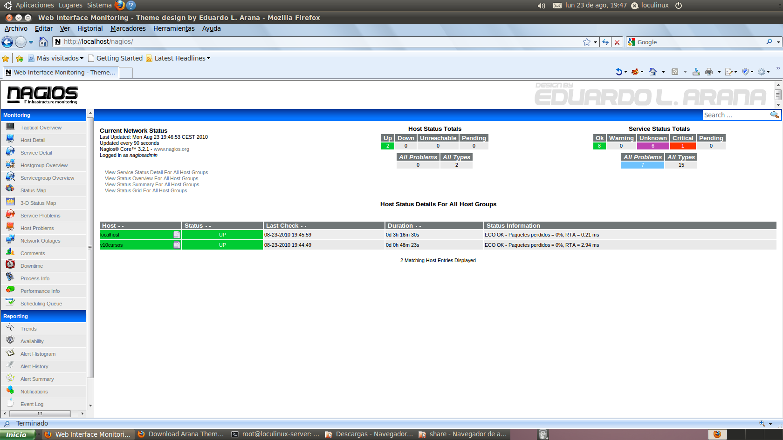
Task: Click the Alert Histogram icon
Action: (10, 353)
